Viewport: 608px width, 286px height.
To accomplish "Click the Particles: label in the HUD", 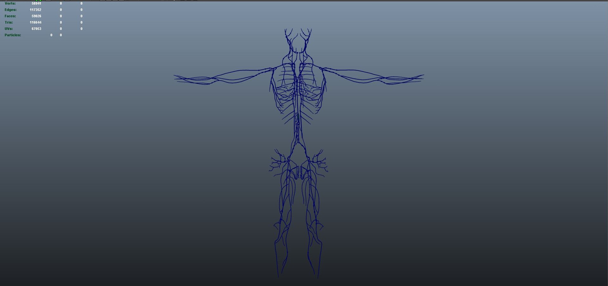I will click(13, 35).
